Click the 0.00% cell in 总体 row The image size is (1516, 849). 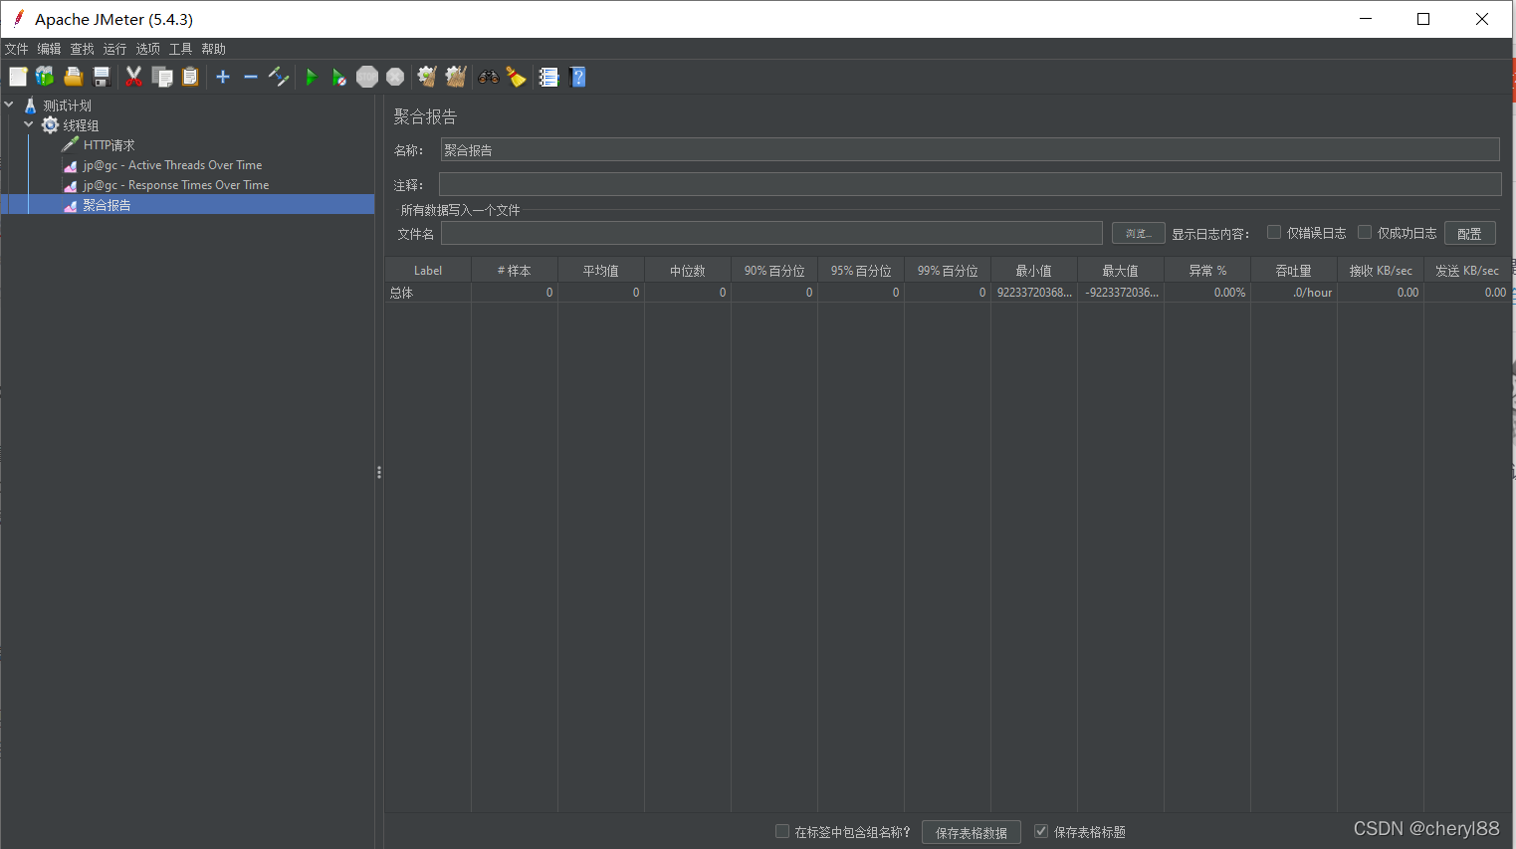point(1207,293)
